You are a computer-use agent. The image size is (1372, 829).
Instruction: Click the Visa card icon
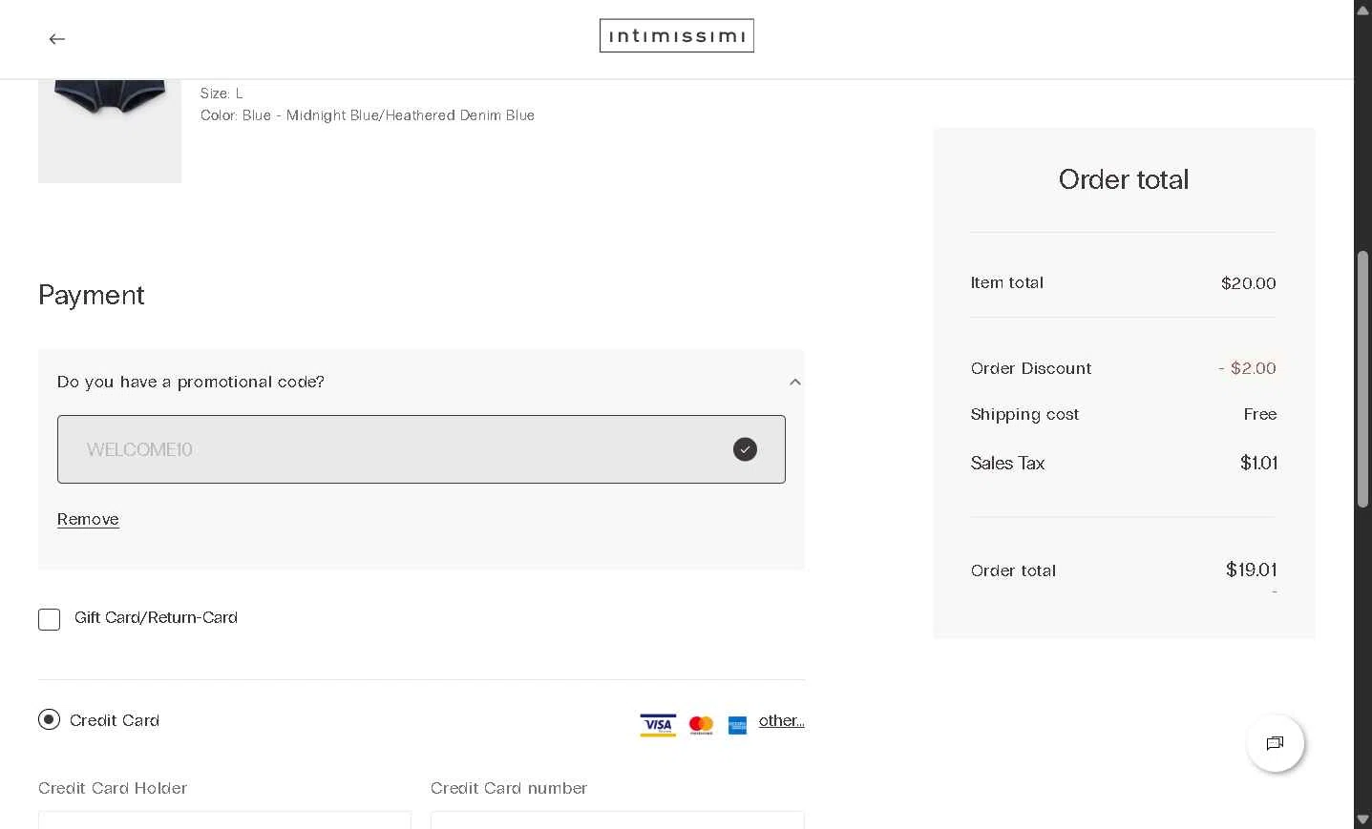click(658, 725)
